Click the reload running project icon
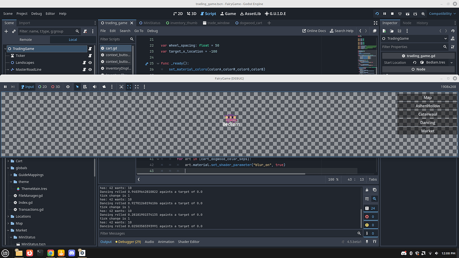This screenshot has height=258, width=459. click(x=377, y=14)
